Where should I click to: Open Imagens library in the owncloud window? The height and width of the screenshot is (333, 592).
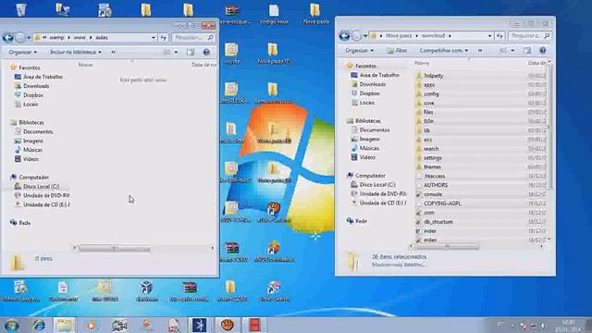(x=369, y=139)
